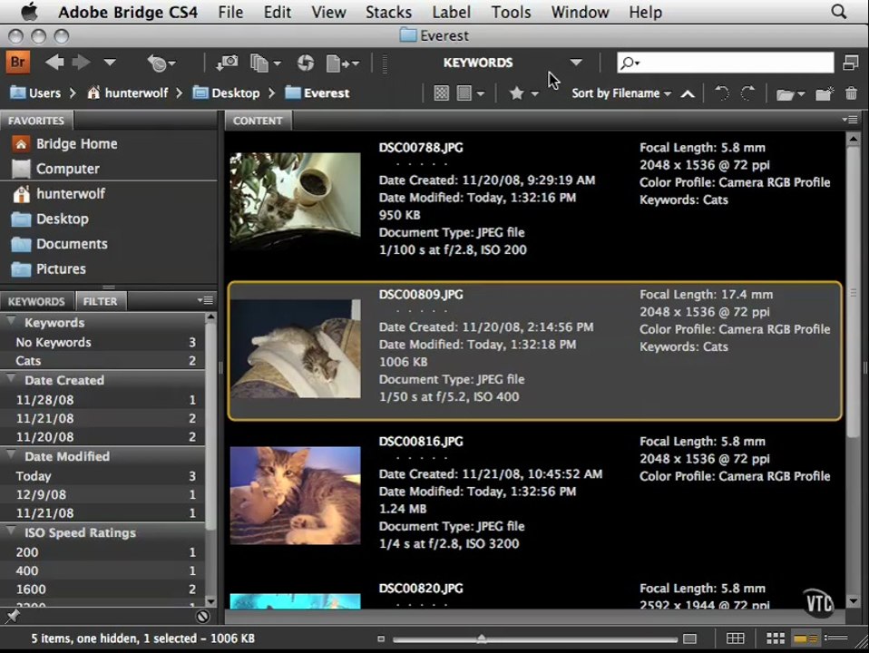Screen dimensions: 869x653
Task: Switch to view as list
Action: click(x=836, y=638)
